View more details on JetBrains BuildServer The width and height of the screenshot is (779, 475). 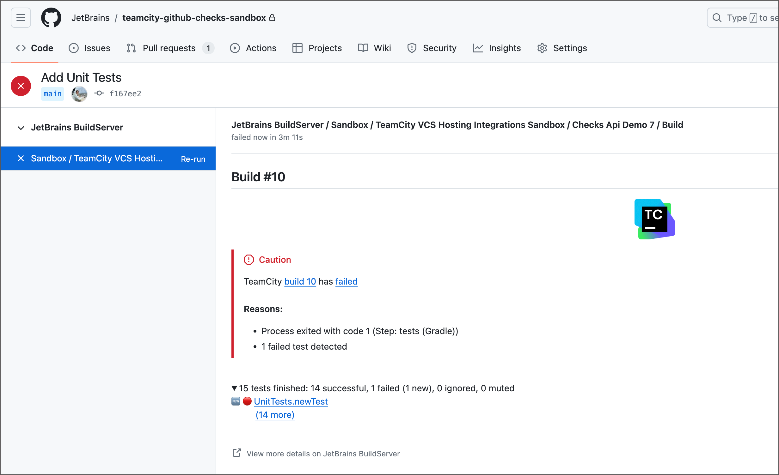[323, 454]
